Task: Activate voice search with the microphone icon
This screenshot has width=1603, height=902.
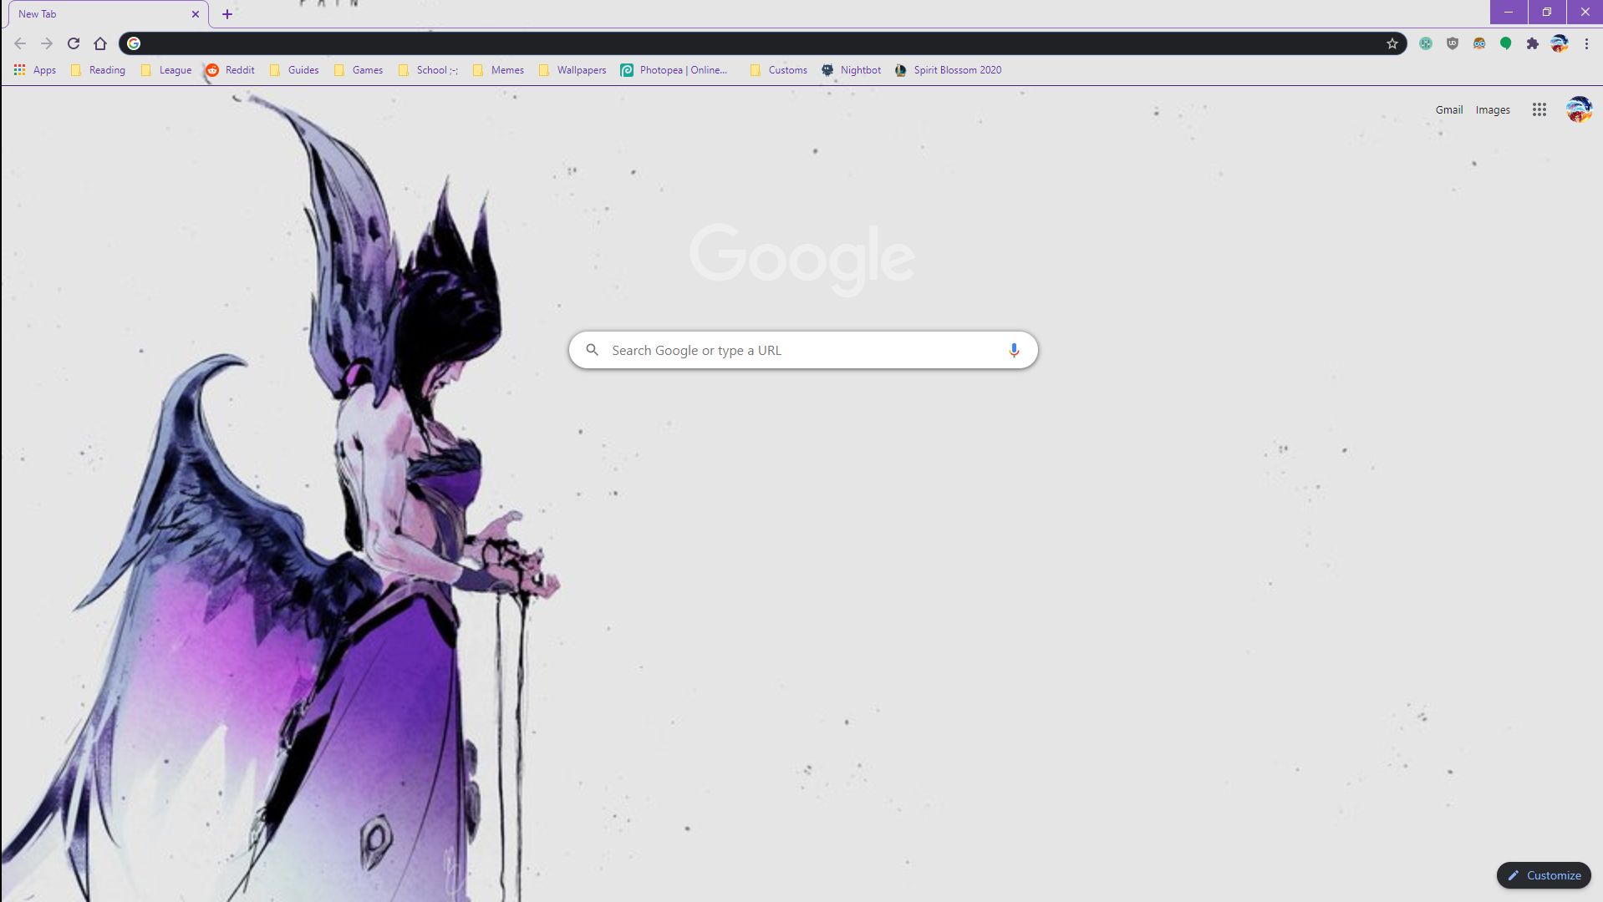Action: coord(1014,350)
